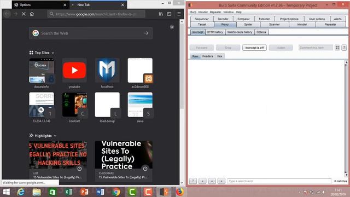Switch to the Hex view tab
The height and width of the screenshot is (197, 350).
[x=220, y=56]
